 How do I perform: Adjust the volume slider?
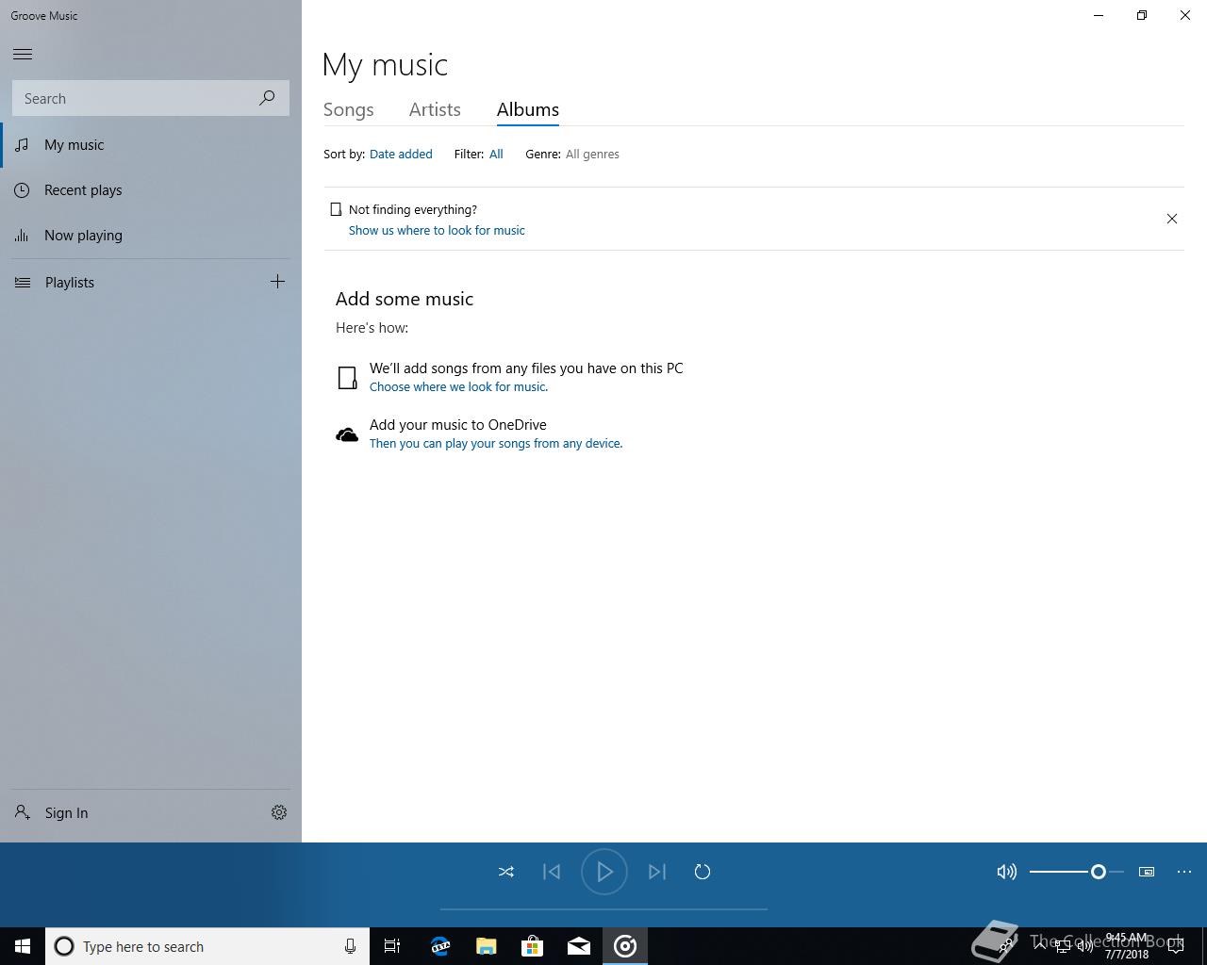[1077, 872]
